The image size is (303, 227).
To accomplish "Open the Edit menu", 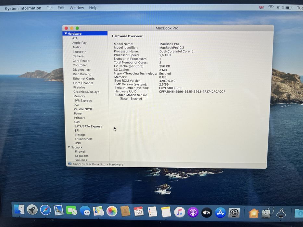I will pyautogui.click(x=61, y=8).
